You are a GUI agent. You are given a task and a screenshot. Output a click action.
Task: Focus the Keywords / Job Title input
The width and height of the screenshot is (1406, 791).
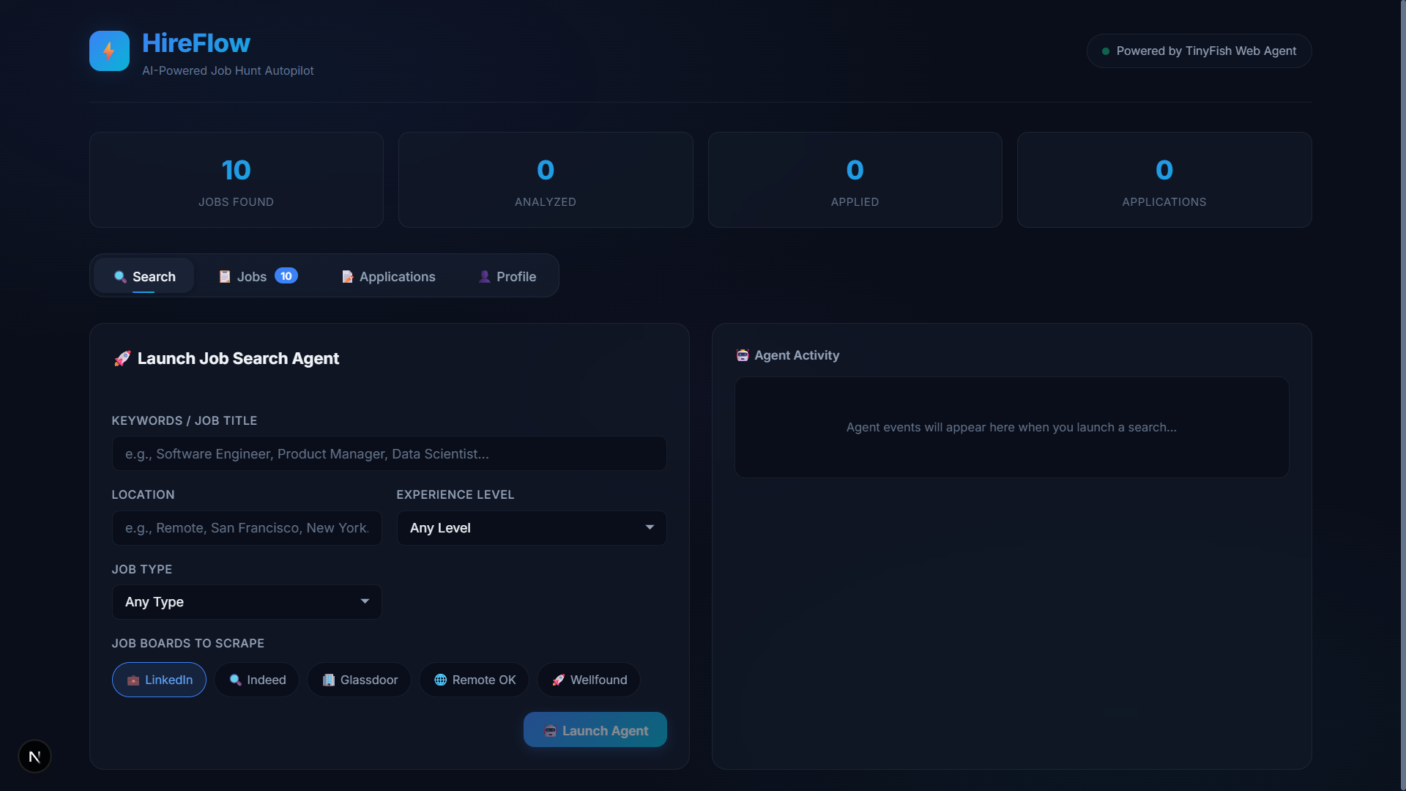[x=389, y=454]
